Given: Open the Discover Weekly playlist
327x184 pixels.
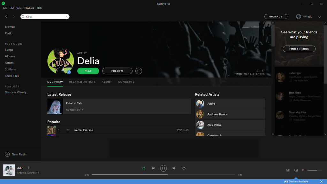Looking at the screenshot, I should pos(16,92).
